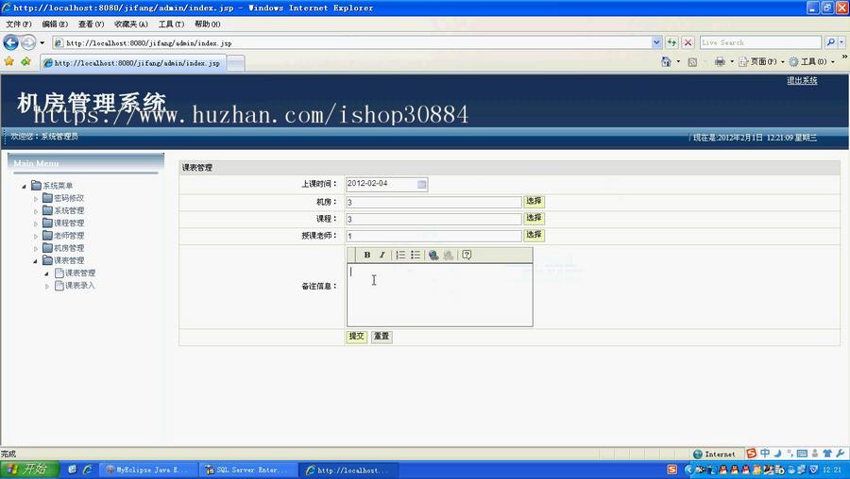
Task: Open 课表录入 item in tree
Action: 79,286
